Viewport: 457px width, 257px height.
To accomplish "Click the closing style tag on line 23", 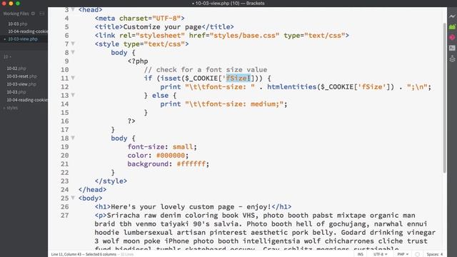I will click(x=111, y=181).
